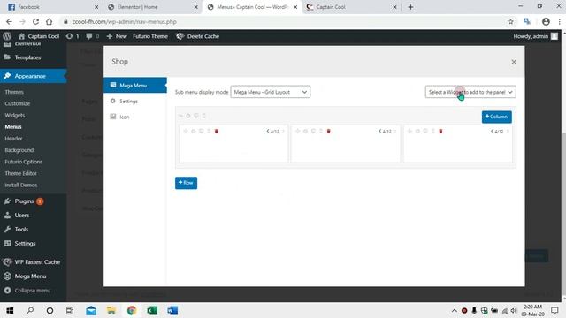Open Word from taskbar
Screen dimensions: 566x318
pyautogui.click(x=172, y=310)
